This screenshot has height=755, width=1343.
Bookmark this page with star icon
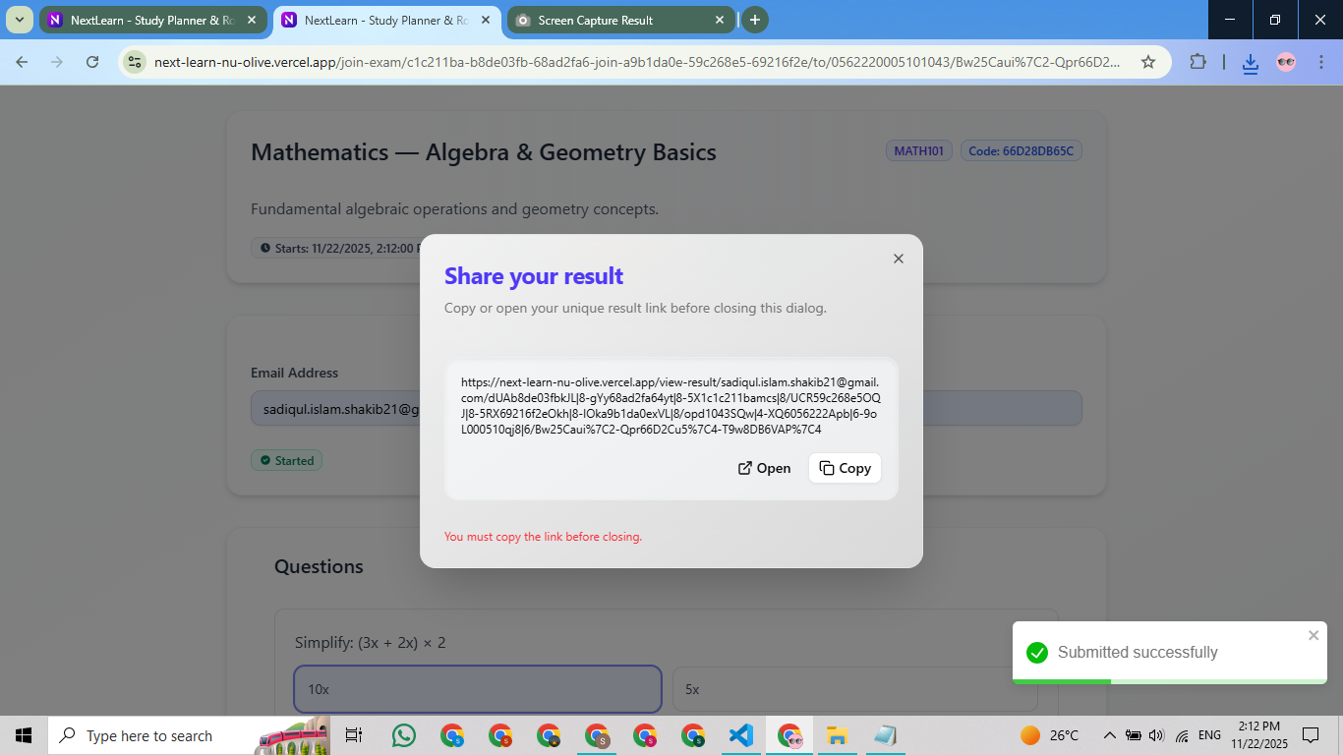(1147, 62)
